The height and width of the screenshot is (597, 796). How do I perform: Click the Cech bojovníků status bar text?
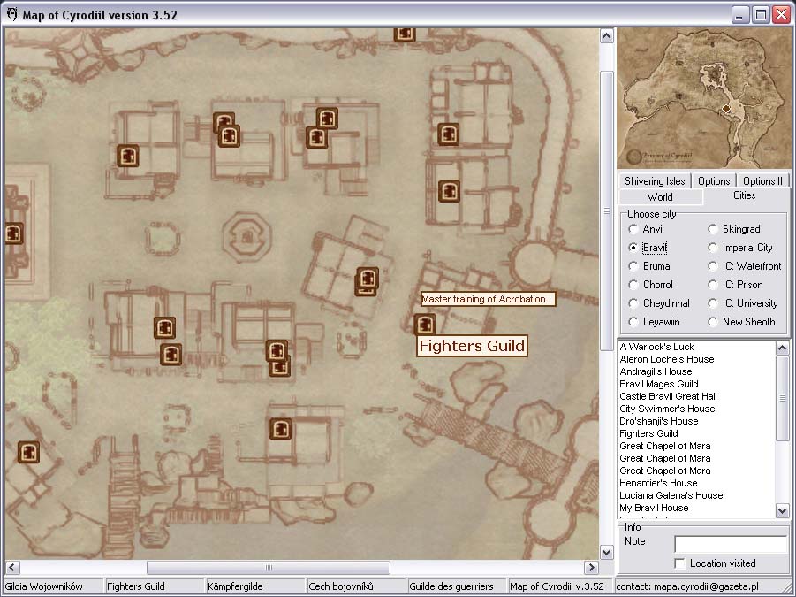(341, 586)
